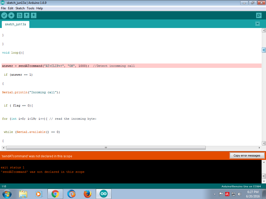The image size is (266, 199).
Task: Click the Action Center flag icon
Action: pyautogui.click(x=221, y=194)
